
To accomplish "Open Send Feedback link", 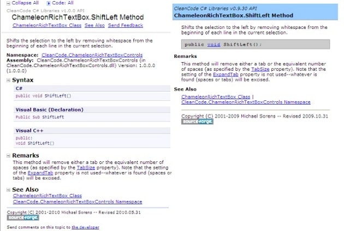I will click(x=125, y=25).
